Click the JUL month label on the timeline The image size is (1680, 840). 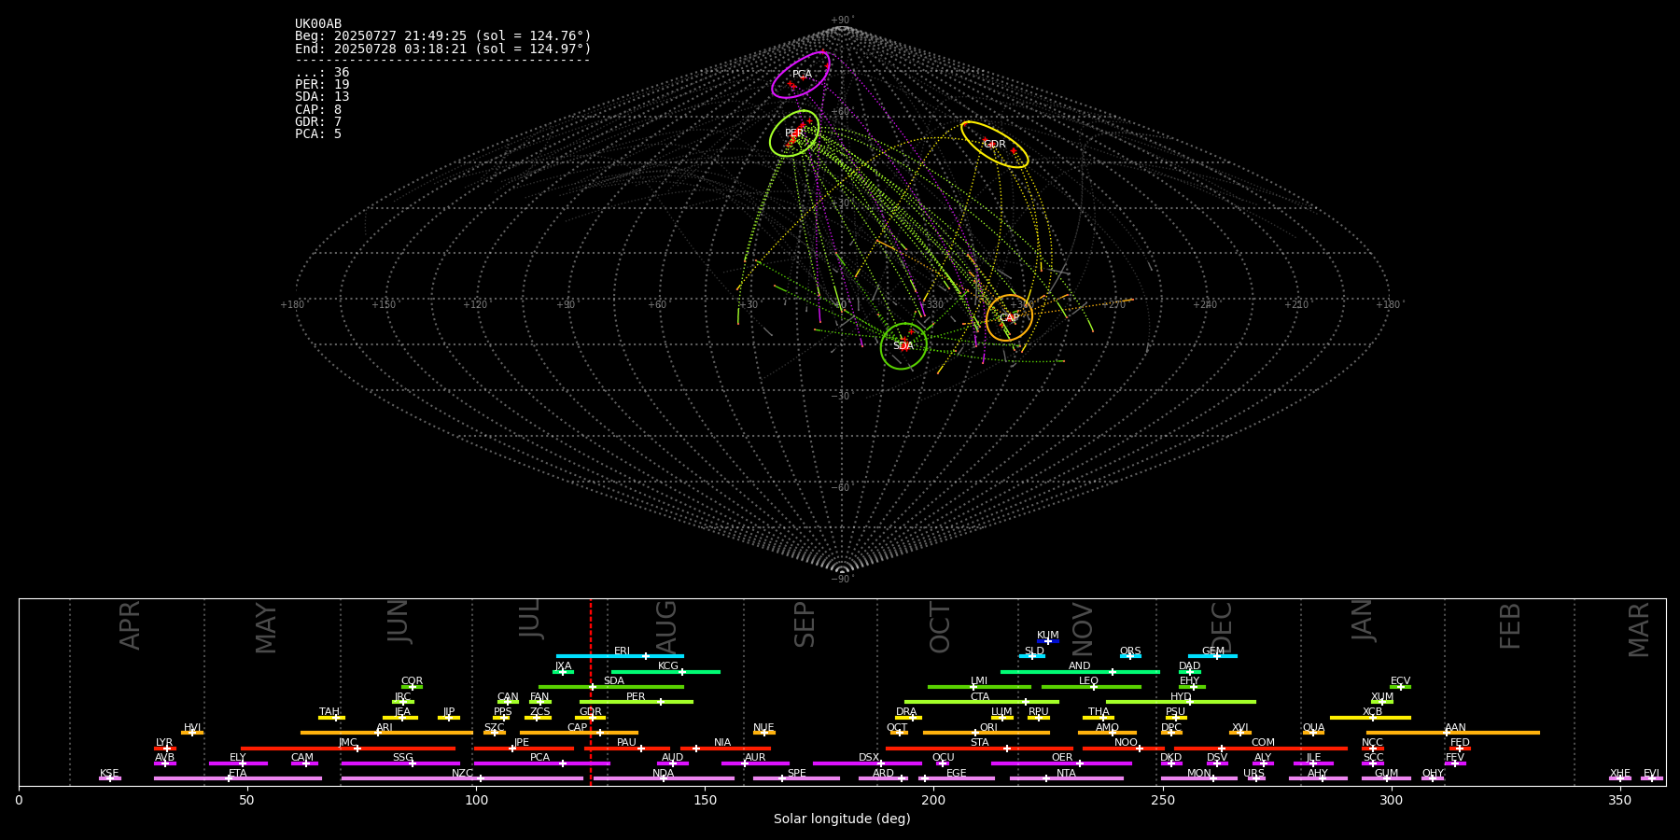pos(529,619)
